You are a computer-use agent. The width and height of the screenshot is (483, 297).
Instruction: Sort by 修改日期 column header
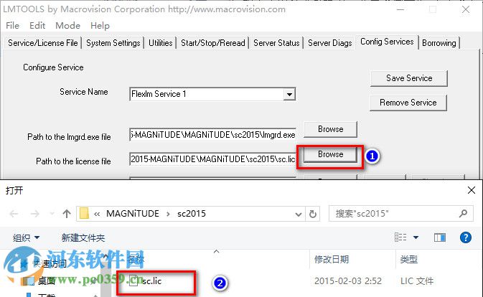[332, 260]
